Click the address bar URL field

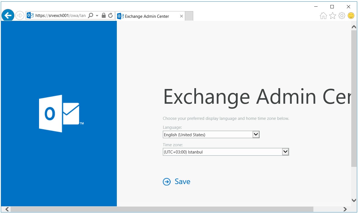click(x=60, y=16)
